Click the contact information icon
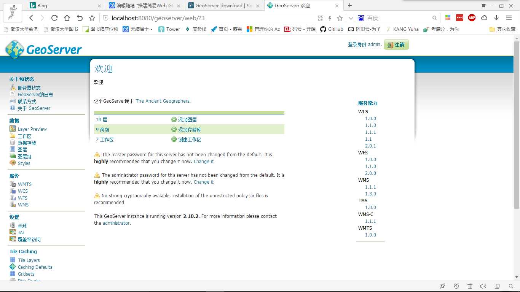 point(13,102)
